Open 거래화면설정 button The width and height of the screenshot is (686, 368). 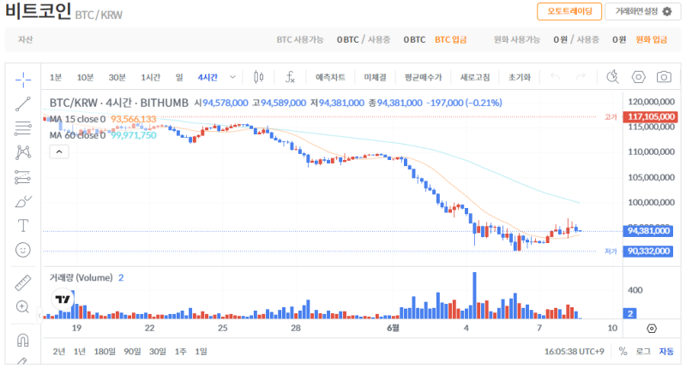coord(642,11)
